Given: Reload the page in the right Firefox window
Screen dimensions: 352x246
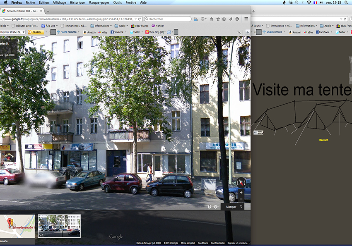Looking at the screenshot, I should click(x=345, y=19).
